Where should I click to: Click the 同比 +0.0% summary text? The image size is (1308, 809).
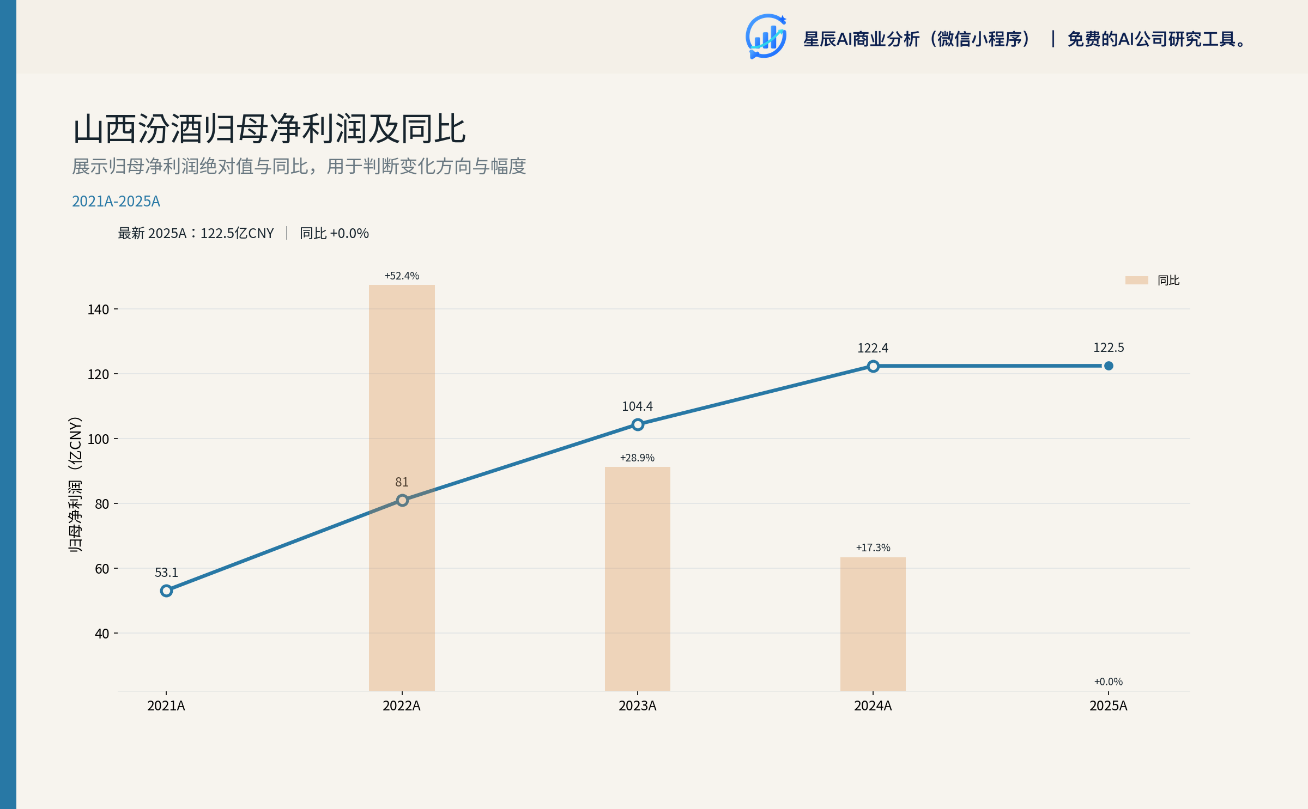(x=334, y=233)
